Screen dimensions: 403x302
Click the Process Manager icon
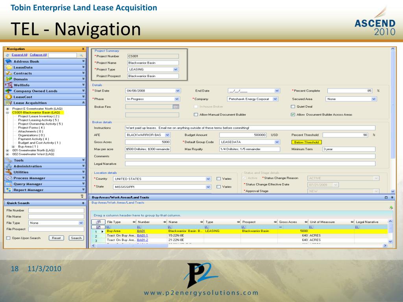tap(9, 178)
